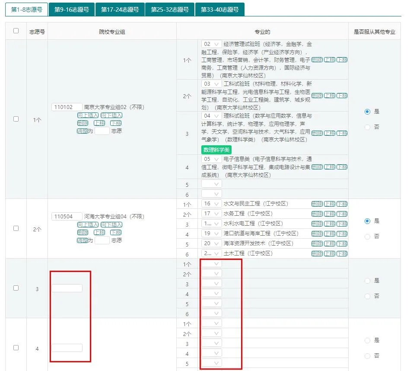Open the 20 dropdown for 海洋资源开发技术
This screenshot has height=371, width=410.
[212, 243]
